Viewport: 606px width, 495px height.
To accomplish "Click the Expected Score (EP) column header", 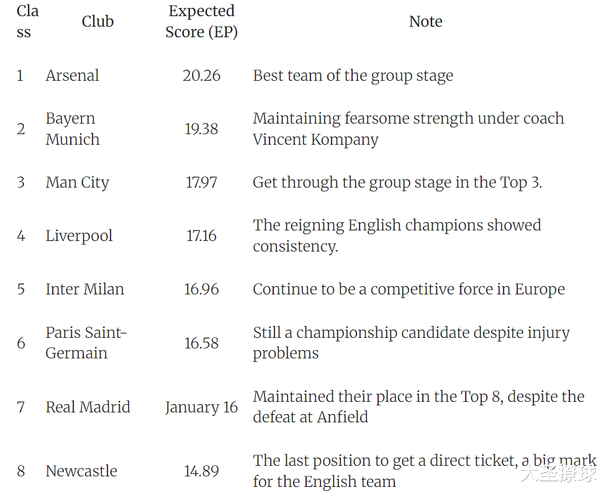I will (x=201, y=22).
